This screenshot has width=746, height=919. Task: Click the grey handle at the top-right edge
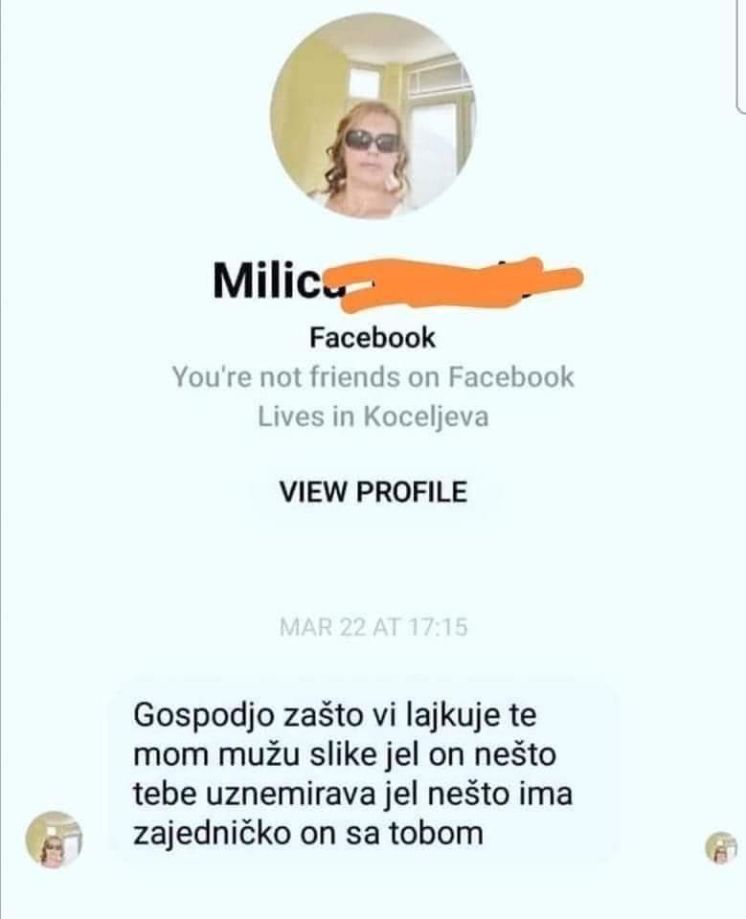pos(740,56)
